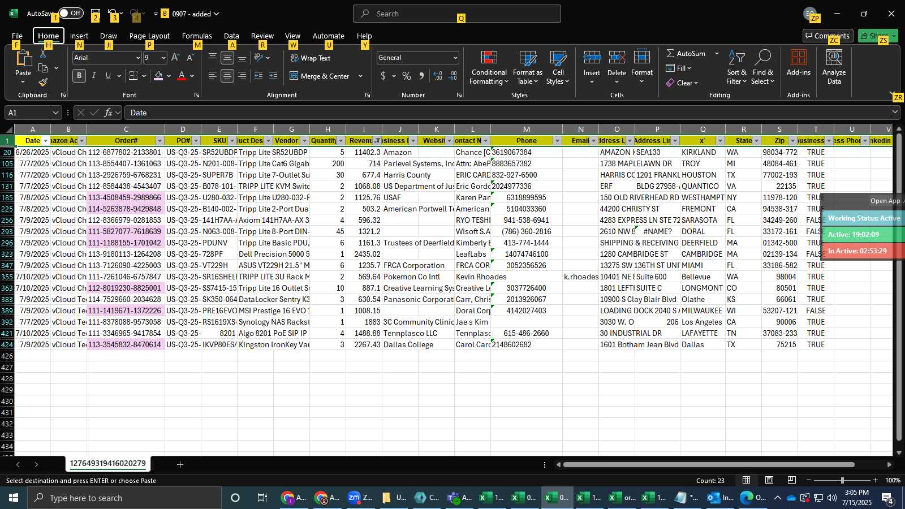Click the Percent Style icon
This screenshot has height=509, width=905.
coord(407,76)
